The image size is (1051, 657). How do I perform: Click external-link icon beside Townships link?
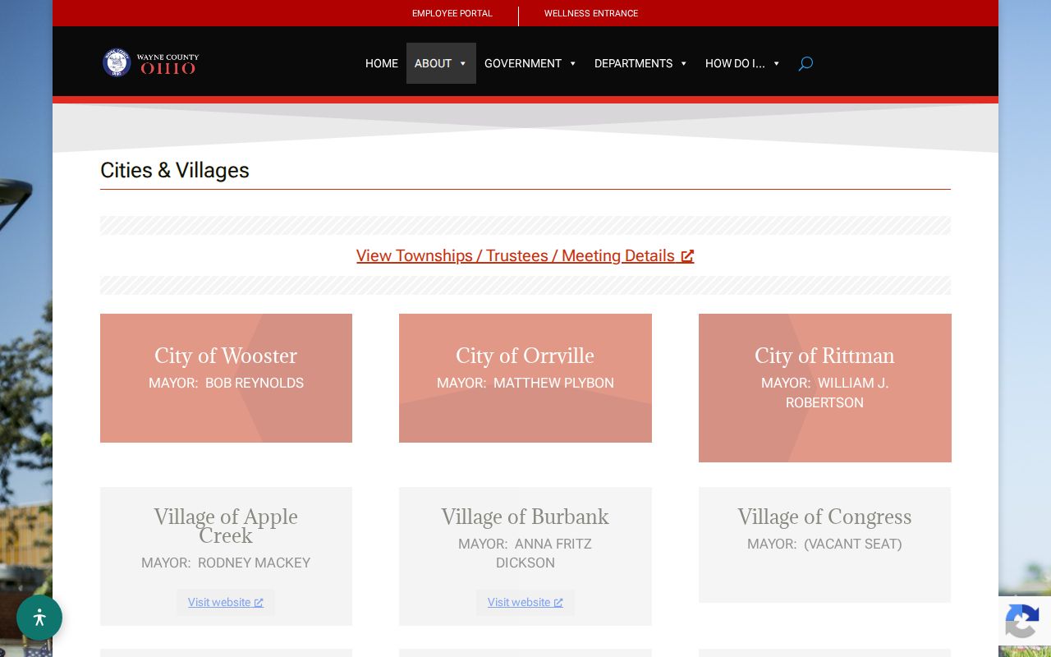tap(687, 256)
